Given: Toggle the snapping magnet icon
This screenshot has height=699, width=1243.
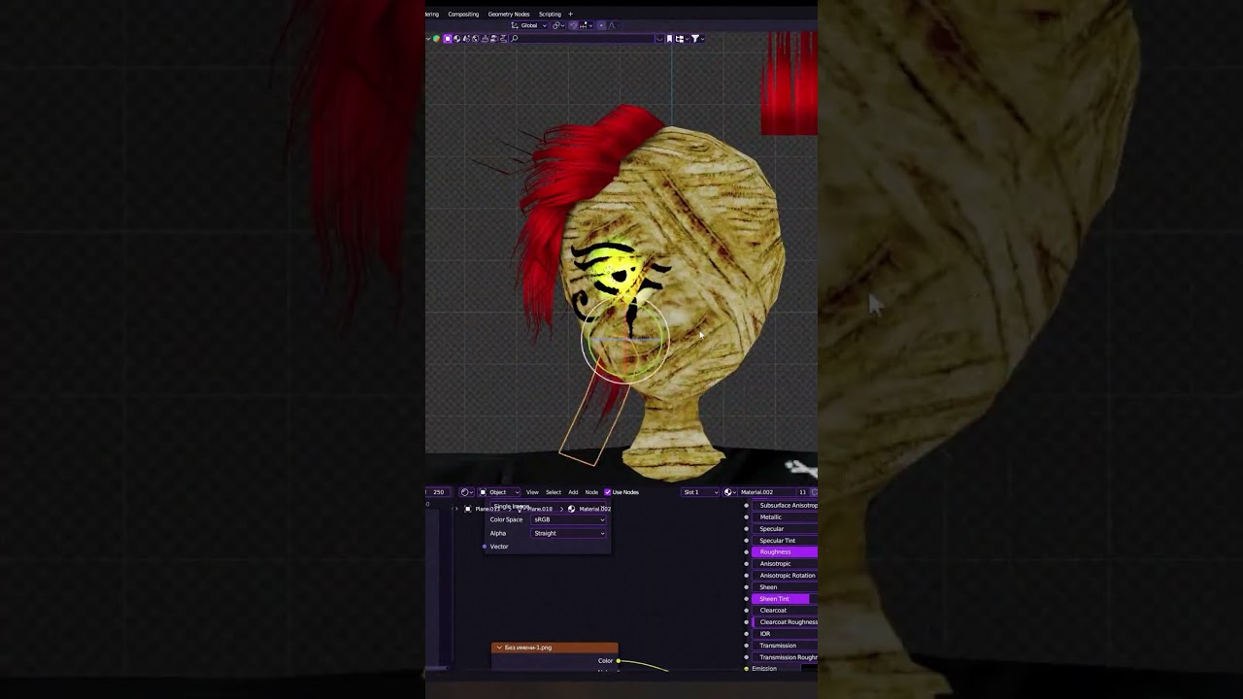Looking at the screenshot, I should point(573,25).
